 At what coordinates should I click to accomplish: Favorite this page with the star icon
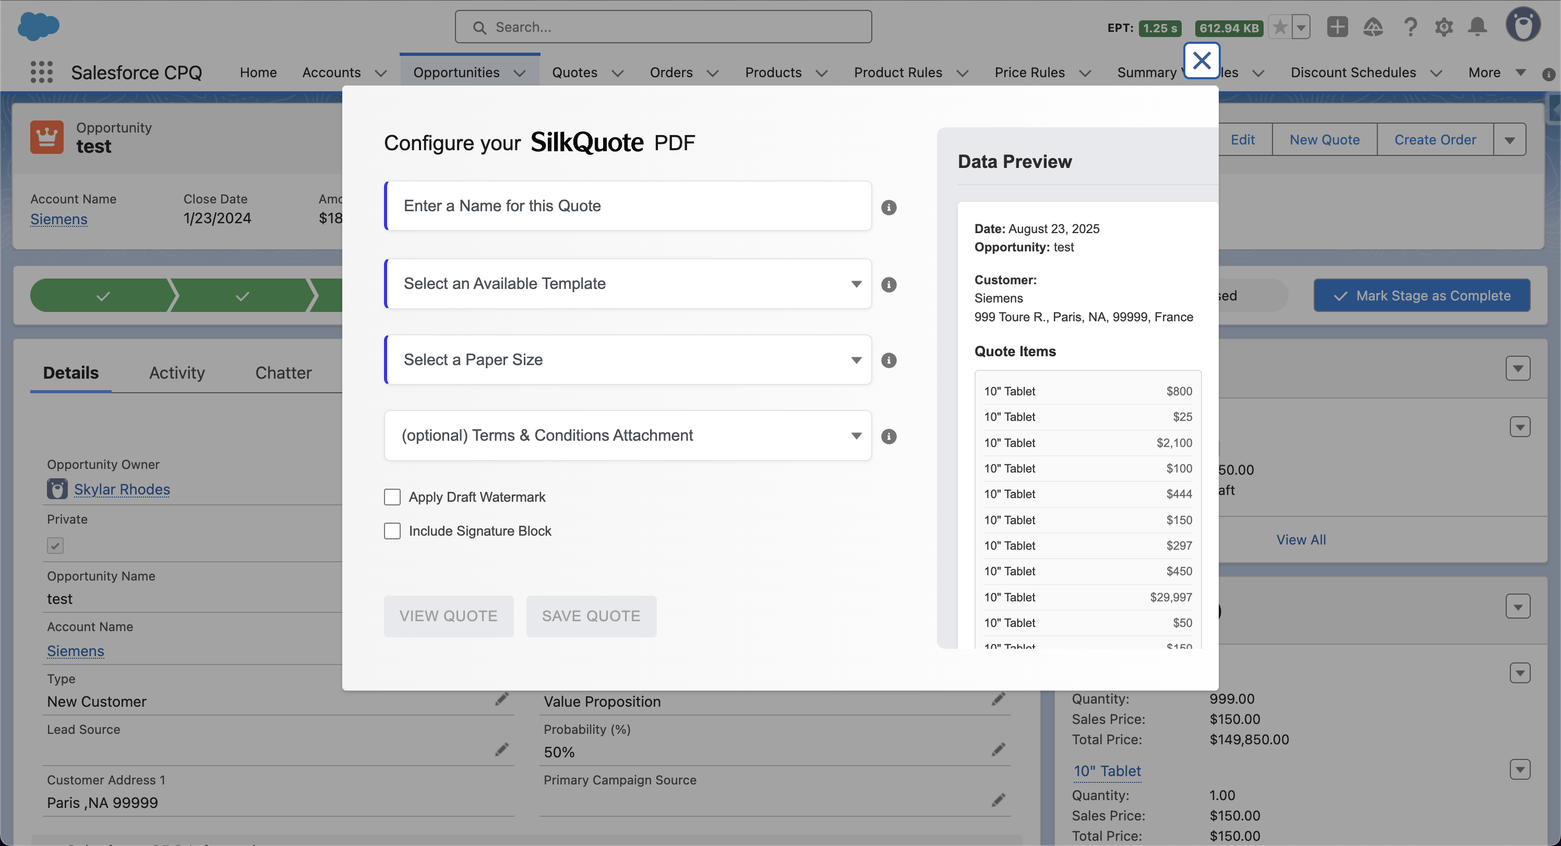[x=1279, y=27]
